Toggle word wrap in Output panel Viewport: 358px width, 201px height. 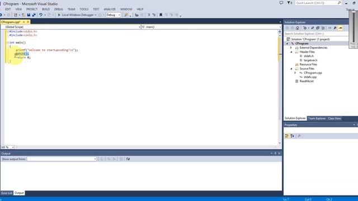point(128,159)
